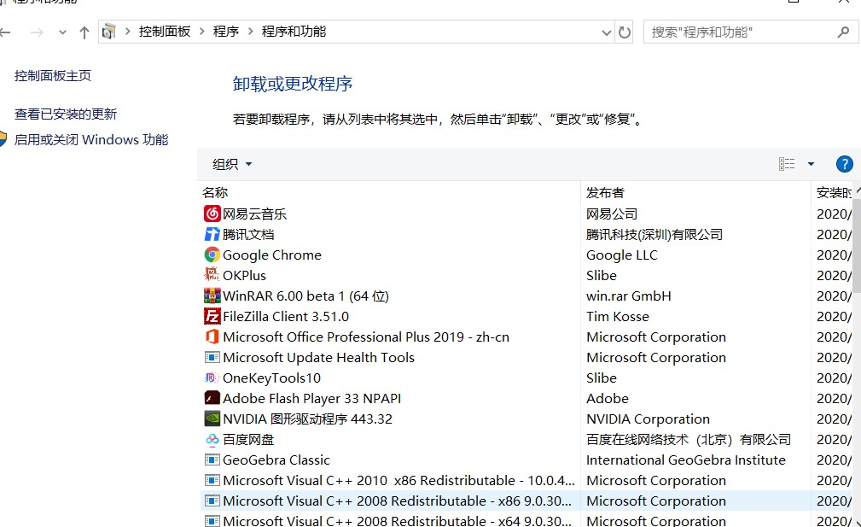Image resolution: width=861 pixels, height=527 pixels.
Task: Open the recent locations dropdown arrow
Action: 62,32
